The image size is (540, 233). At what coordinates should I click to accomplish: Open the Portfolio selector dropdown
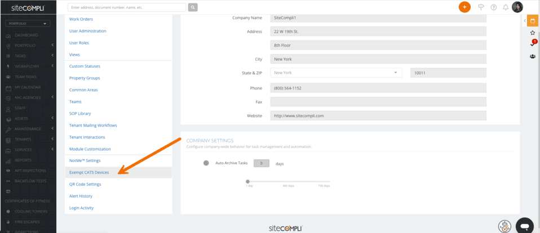click(28, 24)
